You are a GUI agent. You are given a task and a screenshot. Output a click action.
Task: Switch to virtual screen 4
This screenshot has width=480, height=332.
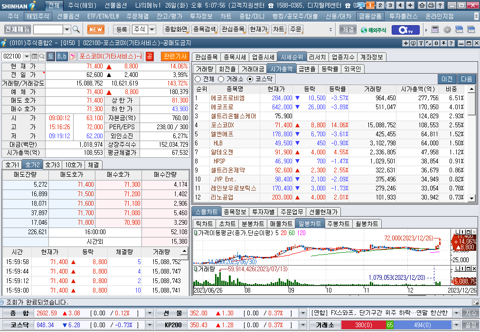(x=400, y=5)
